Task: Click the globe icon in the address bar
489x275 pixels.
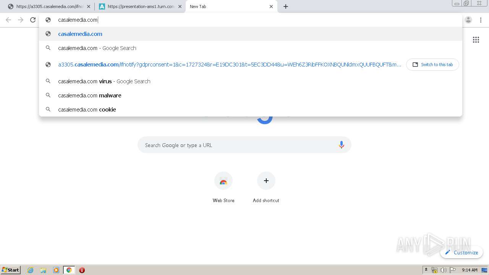Action: (x=48, y=20)
